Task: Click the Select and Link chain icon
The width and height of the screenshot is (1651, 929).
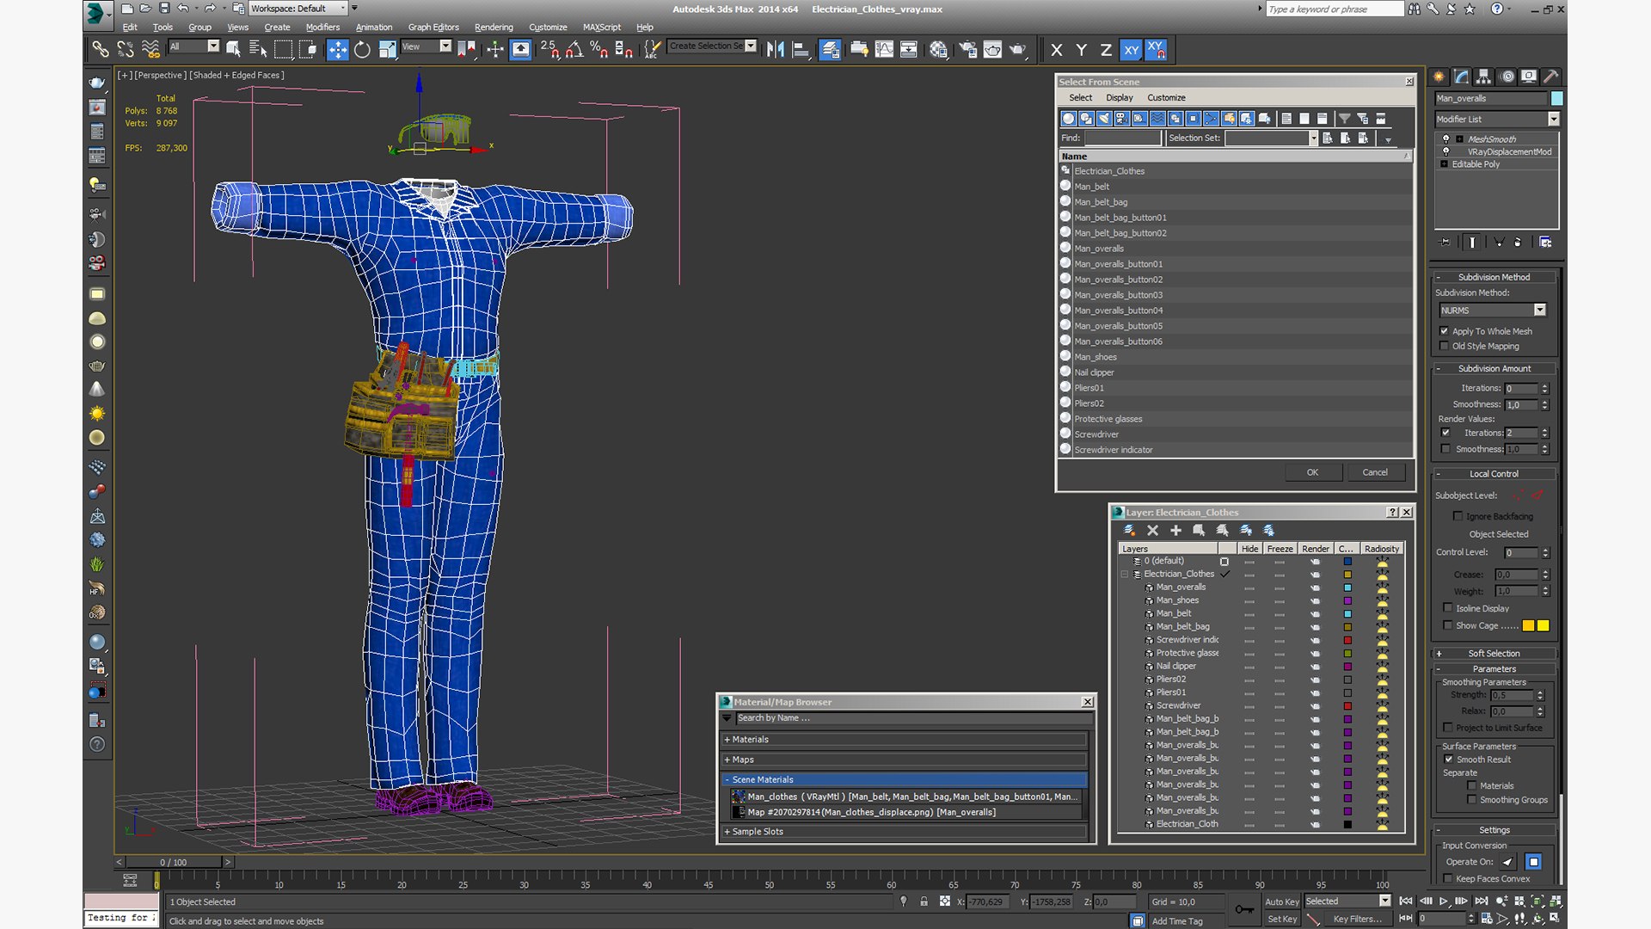Action: tap(101, 50)
